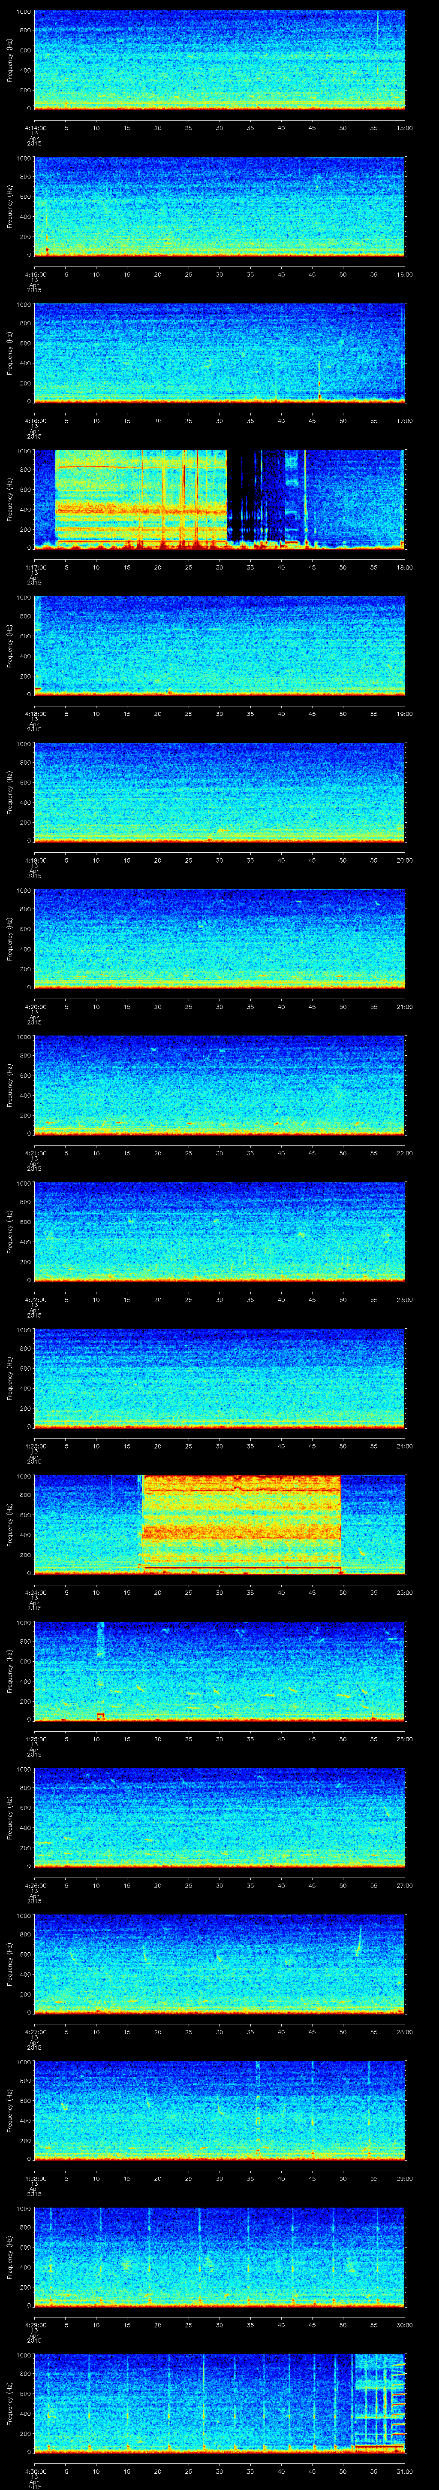
Task: Click the 26:00 end time label
Action: pyautogui.click(x=405, y=1739)
